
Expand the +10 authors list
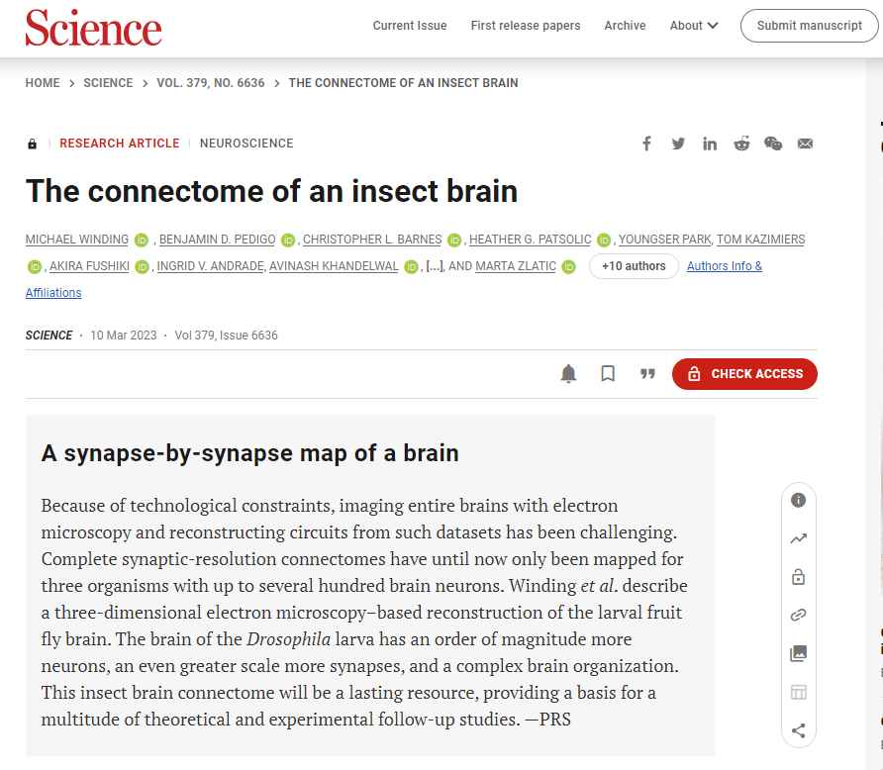tap(634, 266)
